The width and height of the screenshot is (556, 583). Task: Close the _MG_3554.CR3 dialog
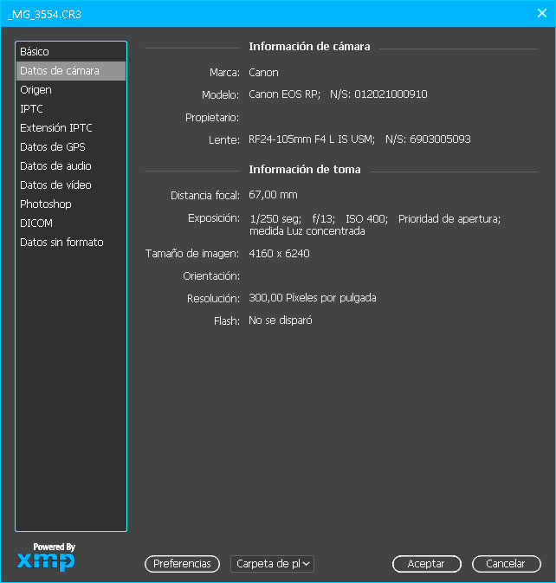[x=542, y=13]
